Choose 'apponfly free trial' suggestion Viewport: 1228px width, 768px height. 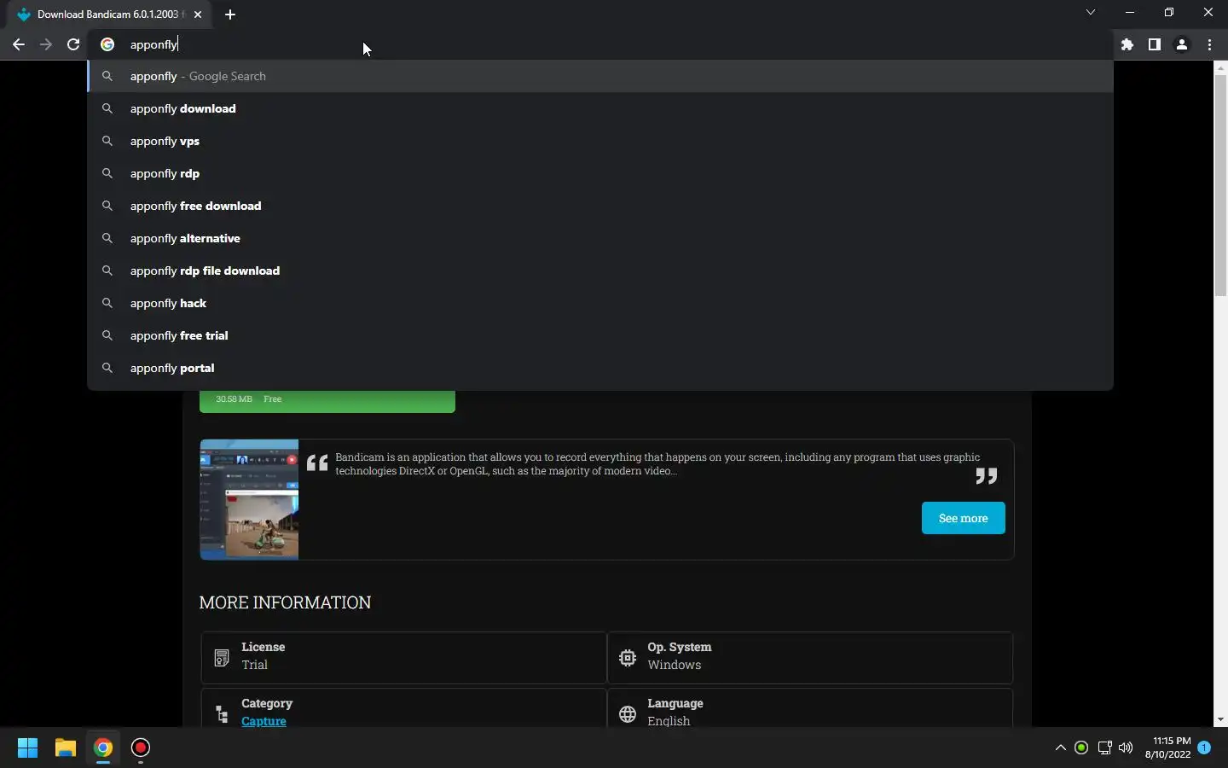pyautogui.click(x=600, y=335)
